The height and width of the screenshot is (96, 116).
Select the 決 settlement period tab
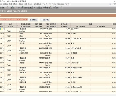pos(26,19)
